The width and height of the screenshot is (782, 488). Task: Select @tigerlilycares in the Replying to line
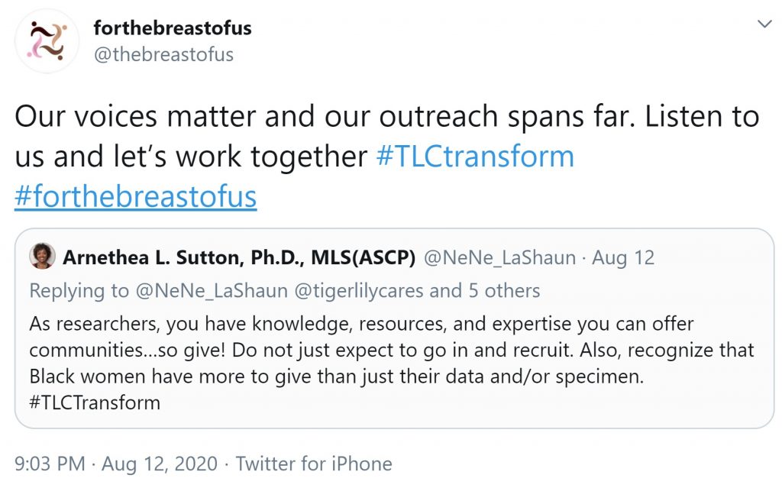point(359,291)
